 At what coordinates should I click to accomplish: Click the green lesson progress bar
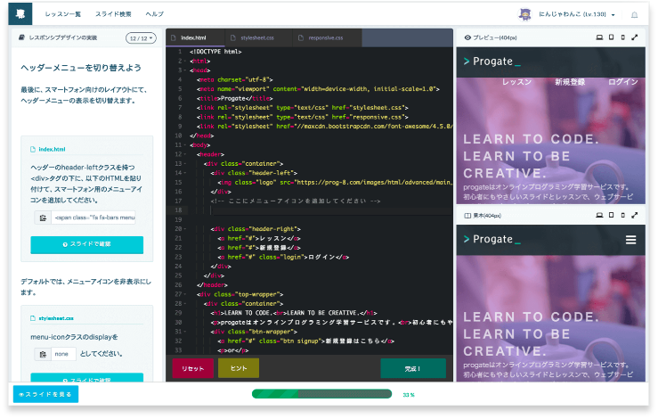click(321, 394)
